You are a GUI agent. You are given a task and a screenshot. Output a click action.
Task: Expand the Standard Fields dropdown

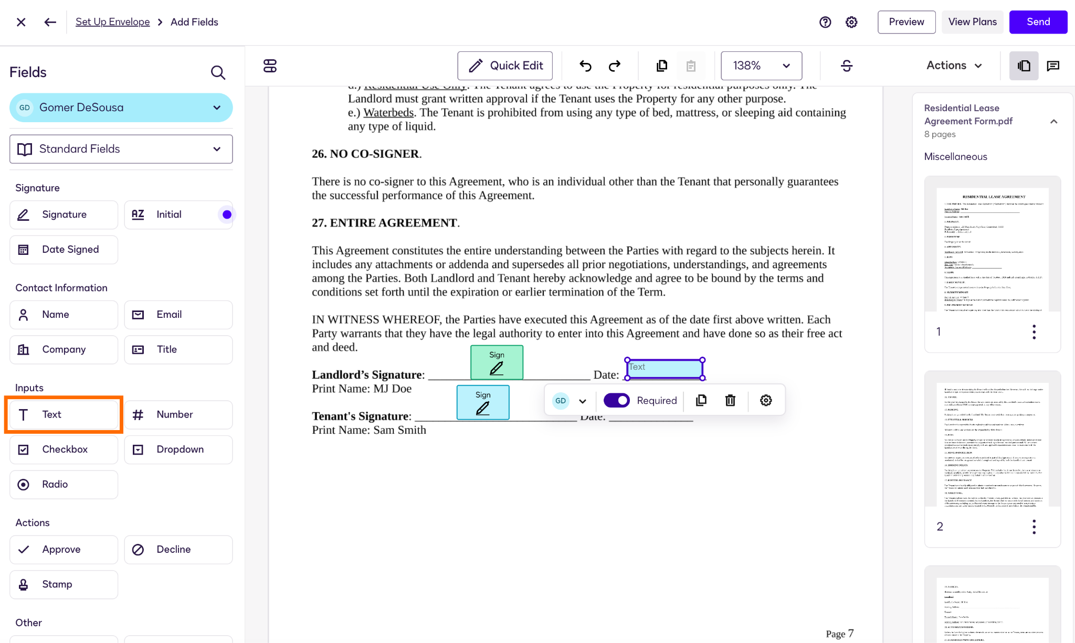[x=121, y=149]
